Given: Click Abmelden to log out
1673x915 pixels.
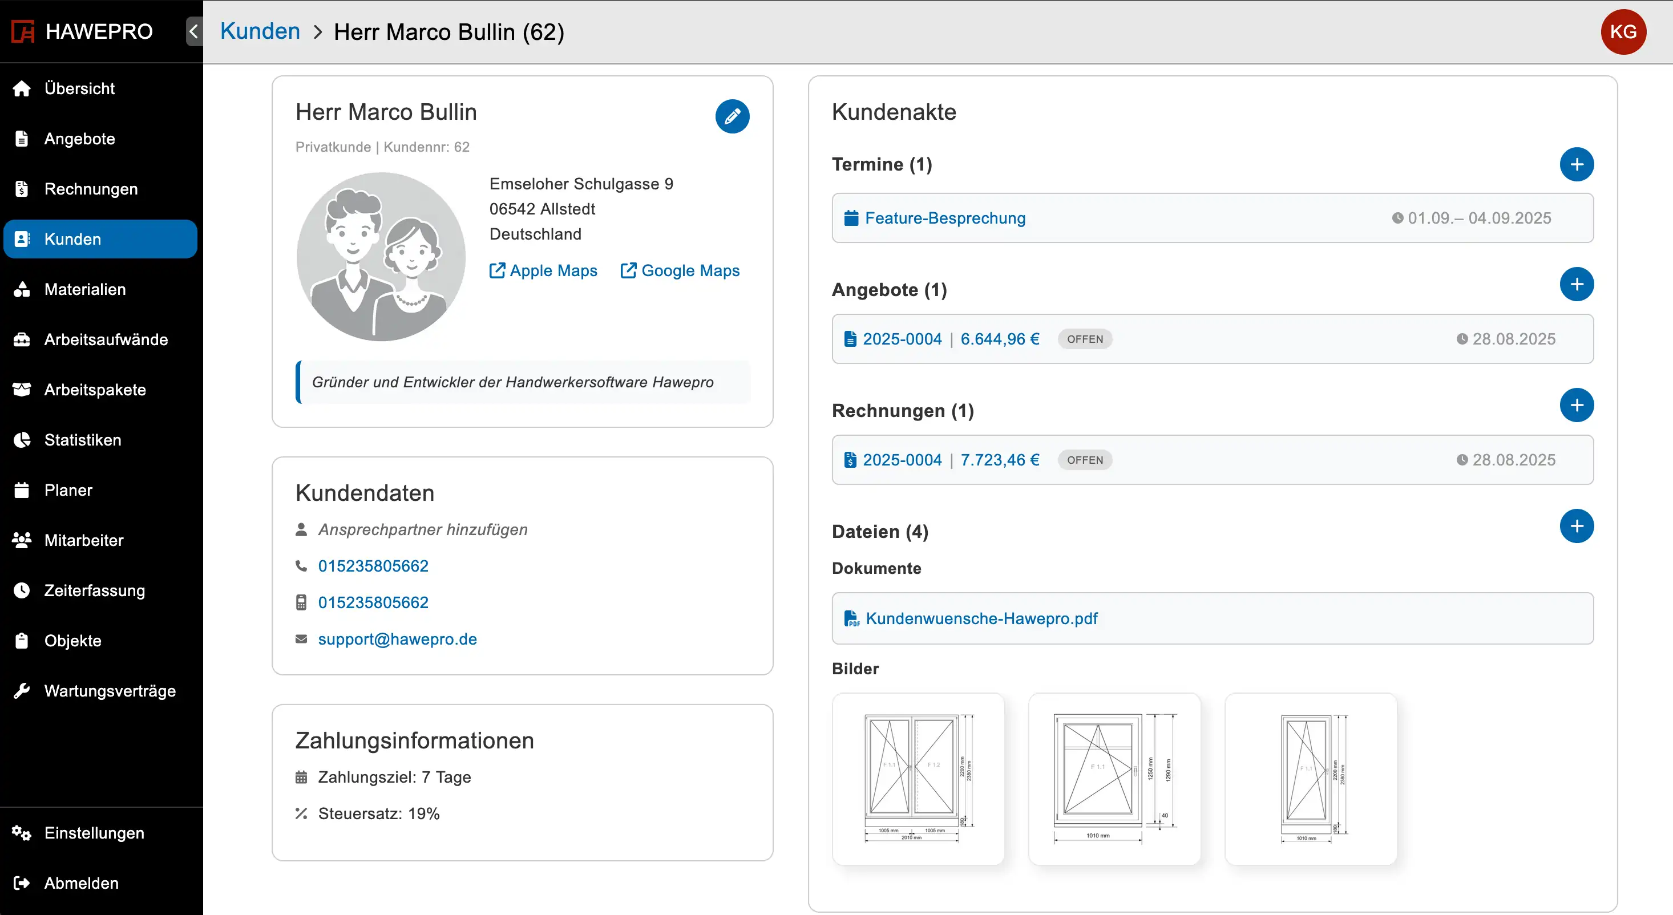Looking at the screenshot, I should pos(100,883).
